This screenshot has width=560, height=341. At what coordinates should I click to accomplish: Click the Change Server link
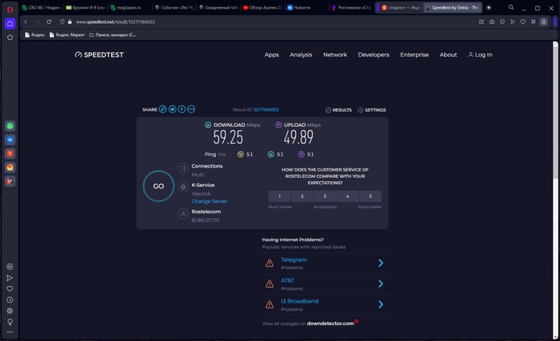pyautogui.click(x=209, y=201)
